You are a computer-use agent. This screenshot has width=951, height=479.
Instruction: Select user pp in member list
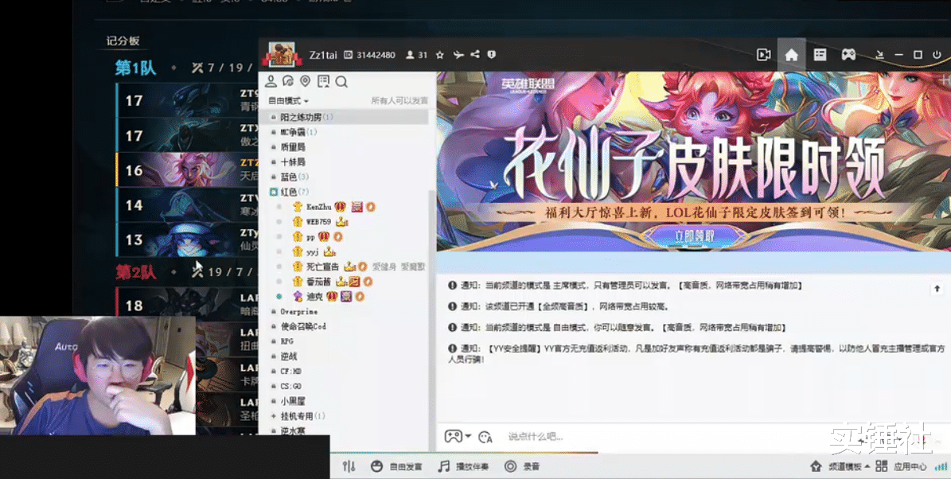pos(310,237)
